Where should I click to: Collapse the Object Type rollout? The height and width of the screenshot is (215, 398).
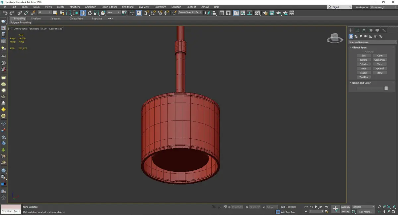359,48
